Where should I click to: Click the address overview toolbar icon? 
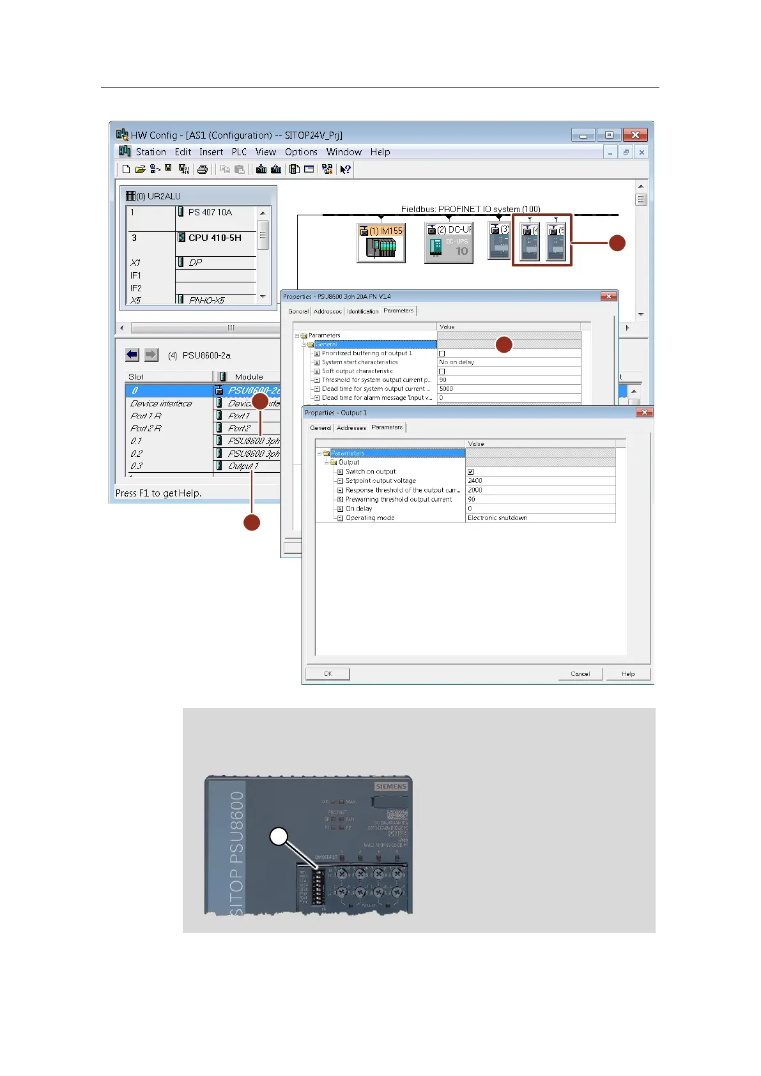[x=309, y=169]
